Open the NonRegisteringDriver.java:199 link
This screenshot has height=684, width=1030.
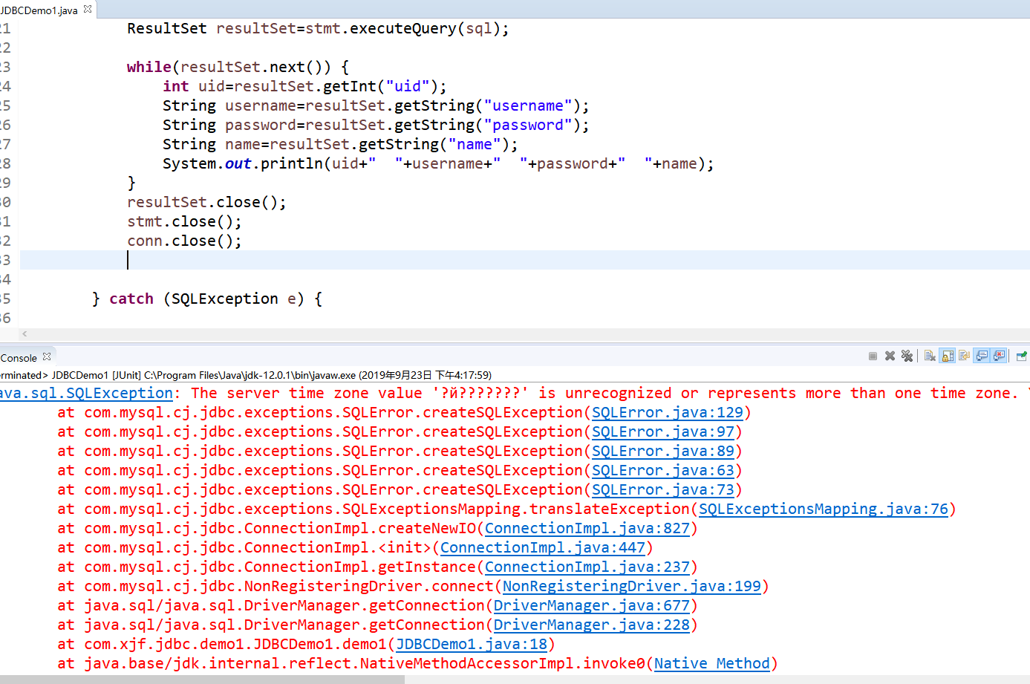click(632, 586)
